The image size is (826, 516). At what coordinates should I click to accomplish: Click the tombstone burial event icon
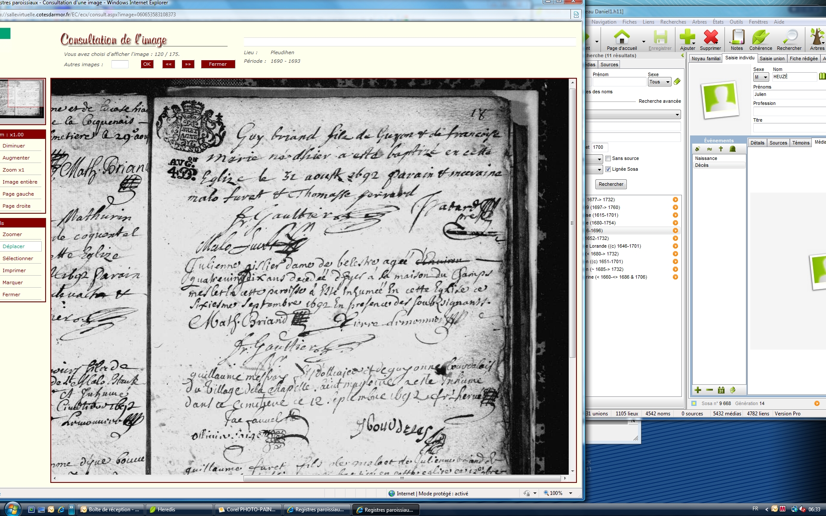click(733, 149)
